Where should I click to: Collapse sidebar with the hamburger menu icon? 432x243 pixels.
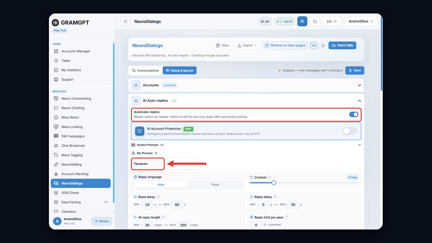(126, 21)
